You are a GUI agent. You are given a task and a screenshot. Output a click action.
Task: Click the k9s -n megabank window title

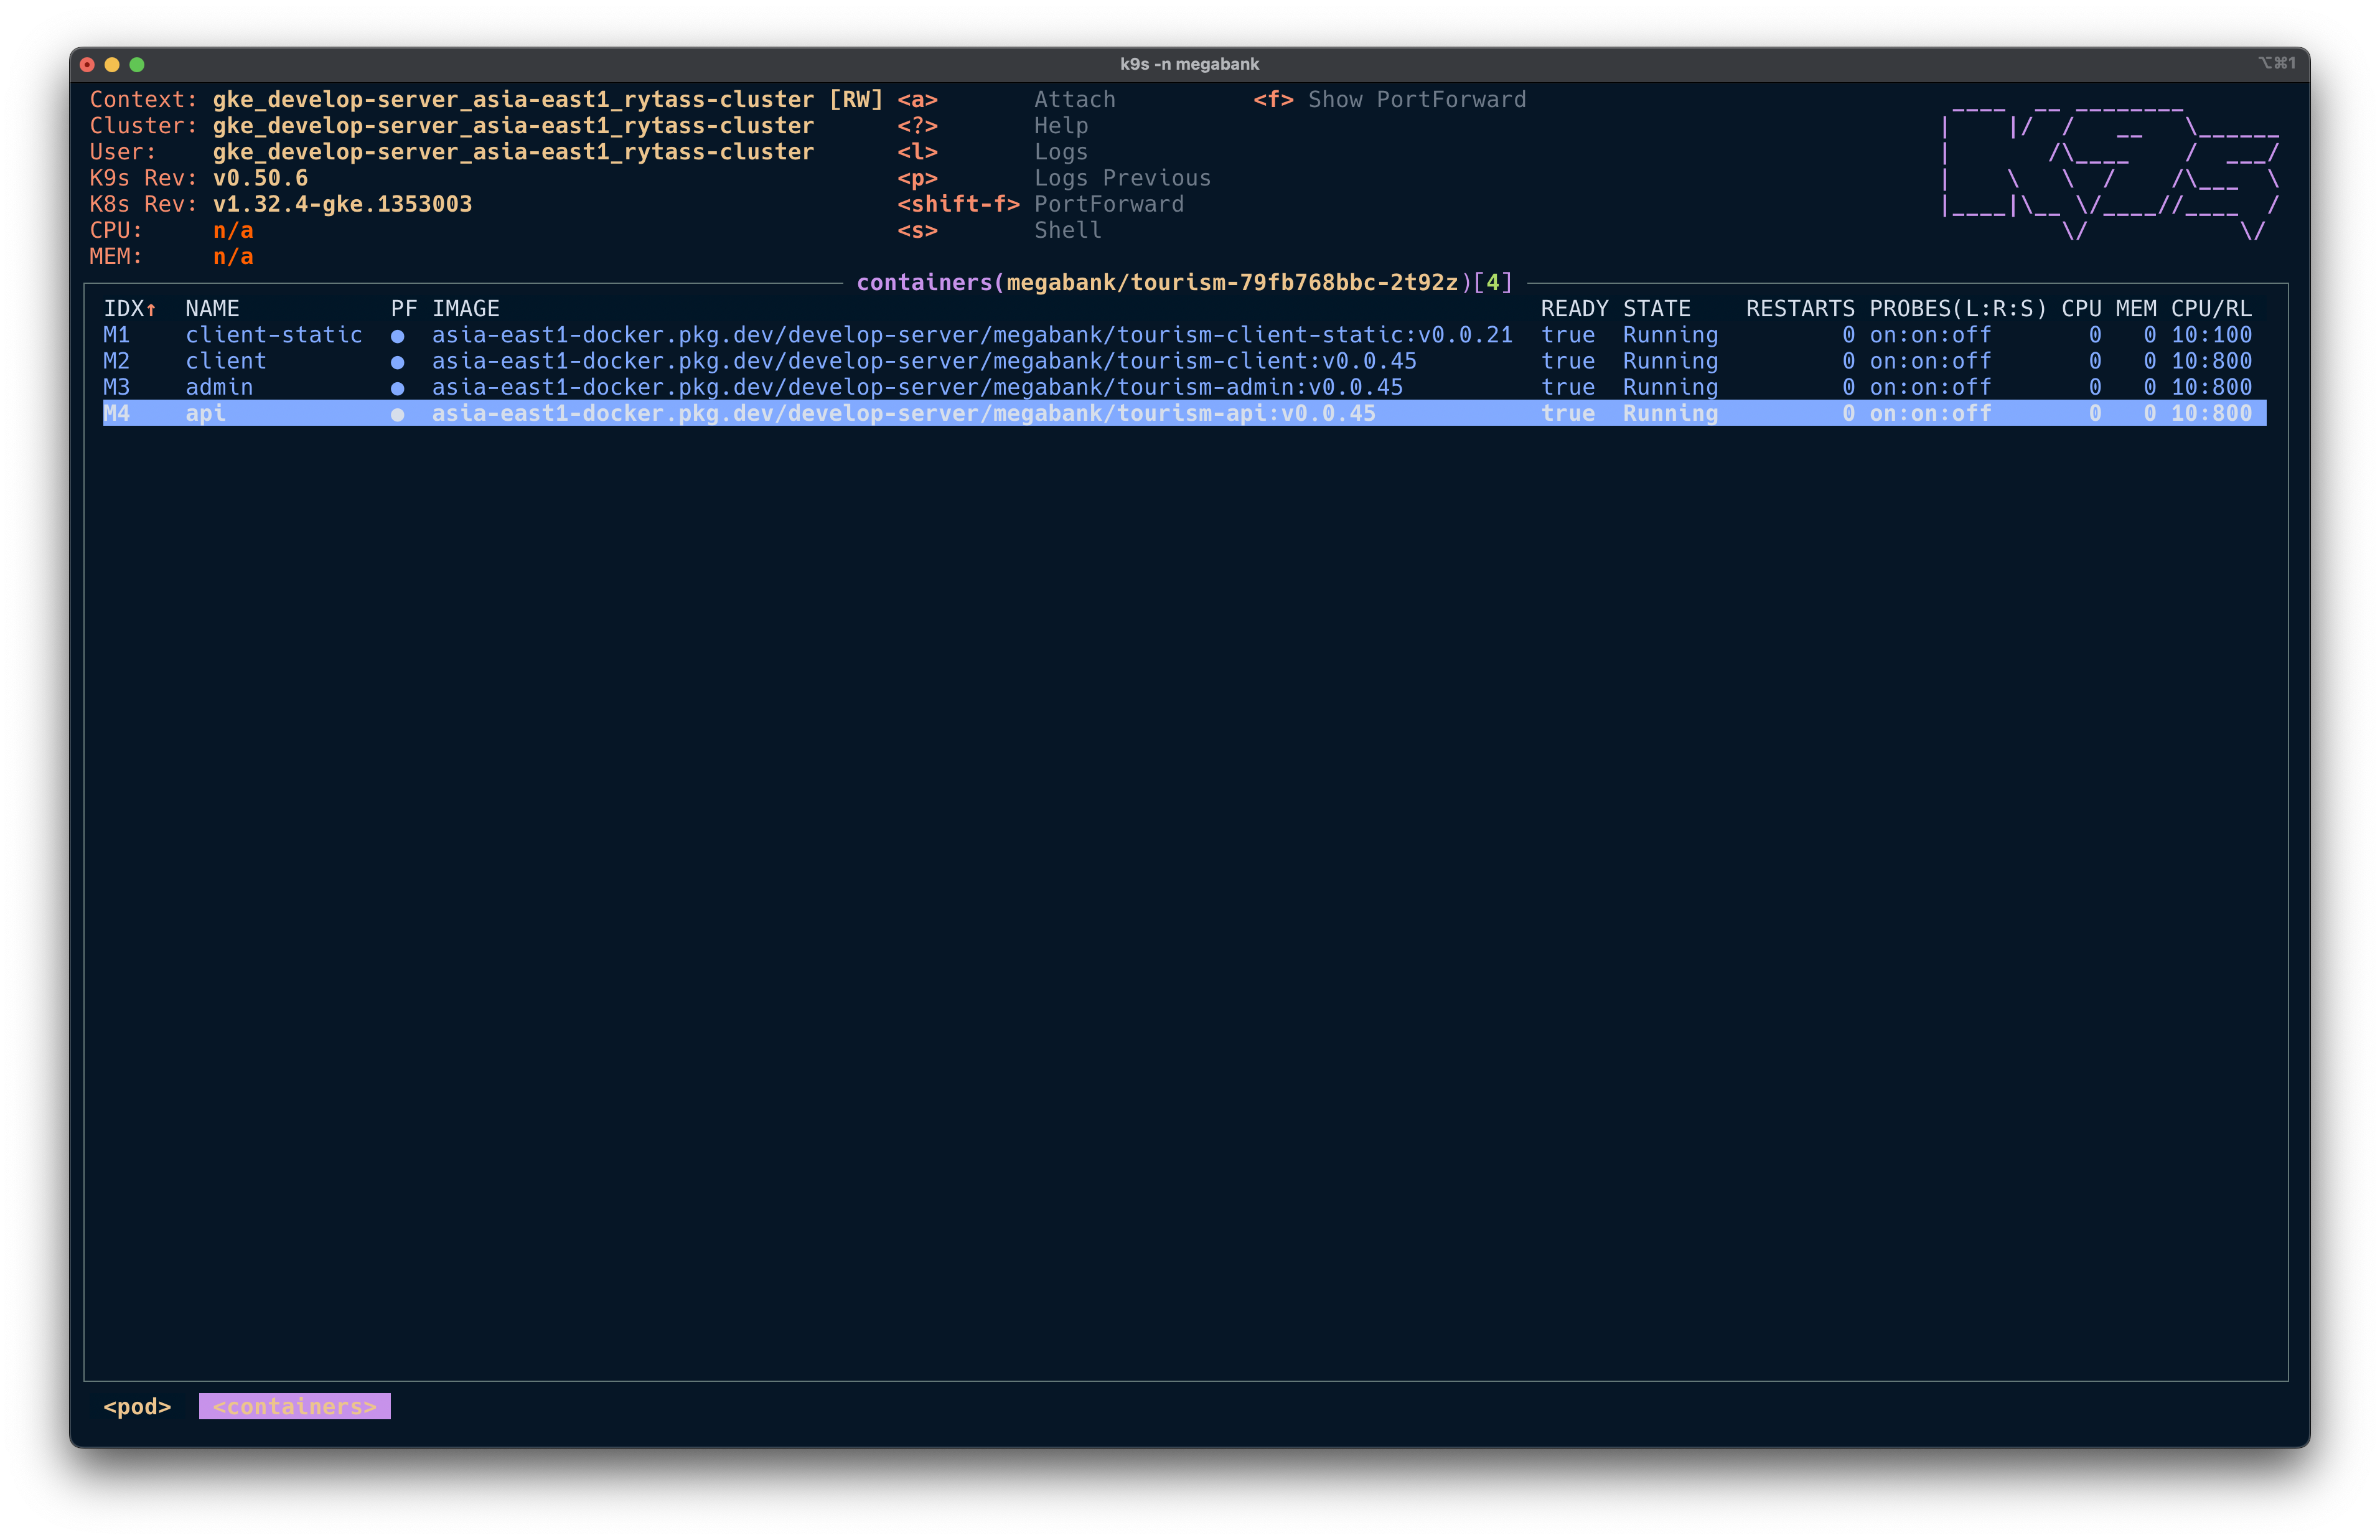[1189, 64]
